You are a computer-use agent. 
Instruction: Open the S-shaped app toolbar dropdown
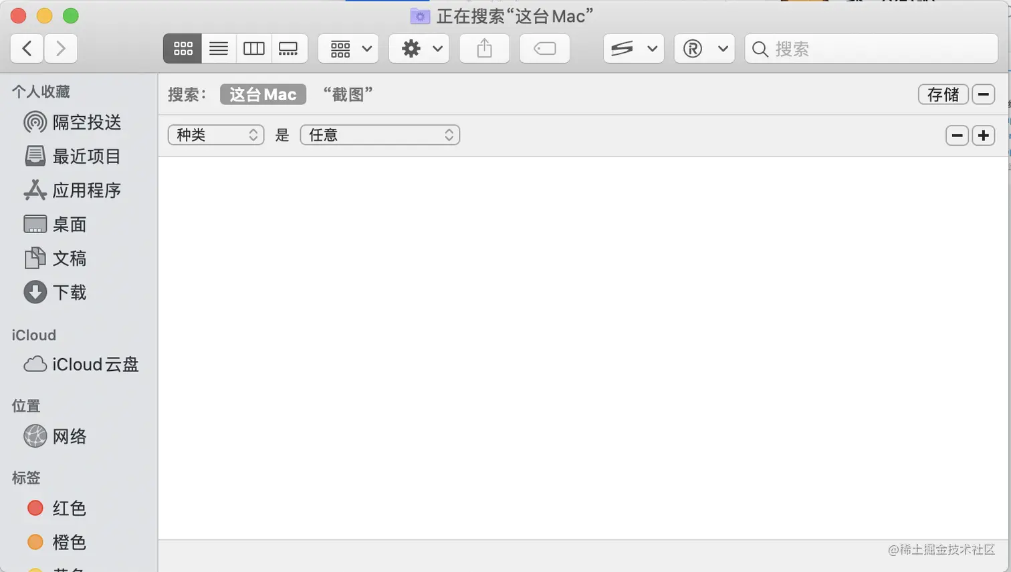(x=634, y=49)
